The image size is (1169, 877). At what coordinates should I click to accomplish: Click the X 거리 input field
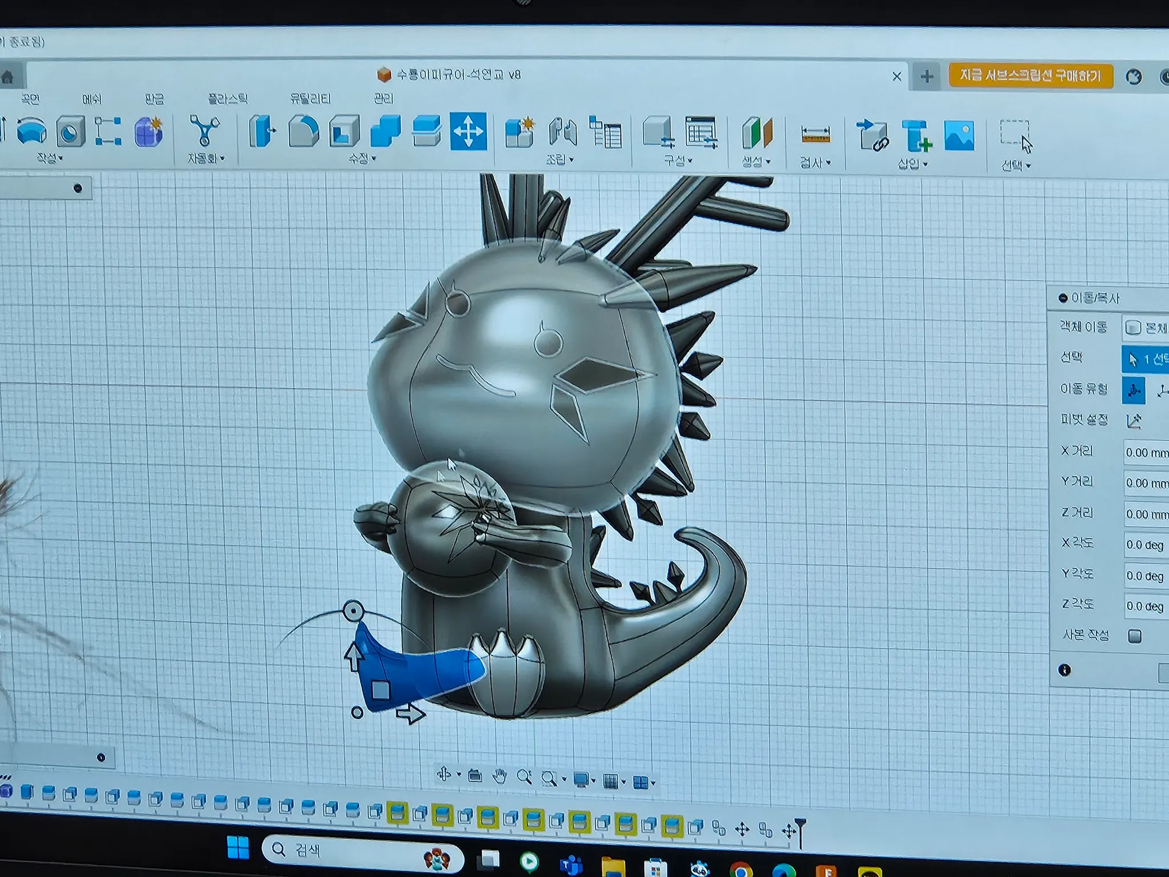coord(1146,453)
